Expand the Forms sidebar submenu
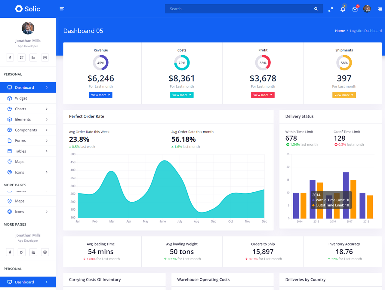The width and height of the screenshot is (385, 290). coord(28,140)
